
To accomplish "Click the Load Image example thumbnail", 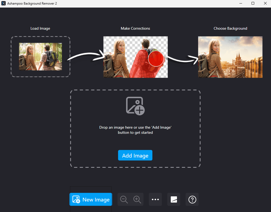I will click(x=40, y=57).
